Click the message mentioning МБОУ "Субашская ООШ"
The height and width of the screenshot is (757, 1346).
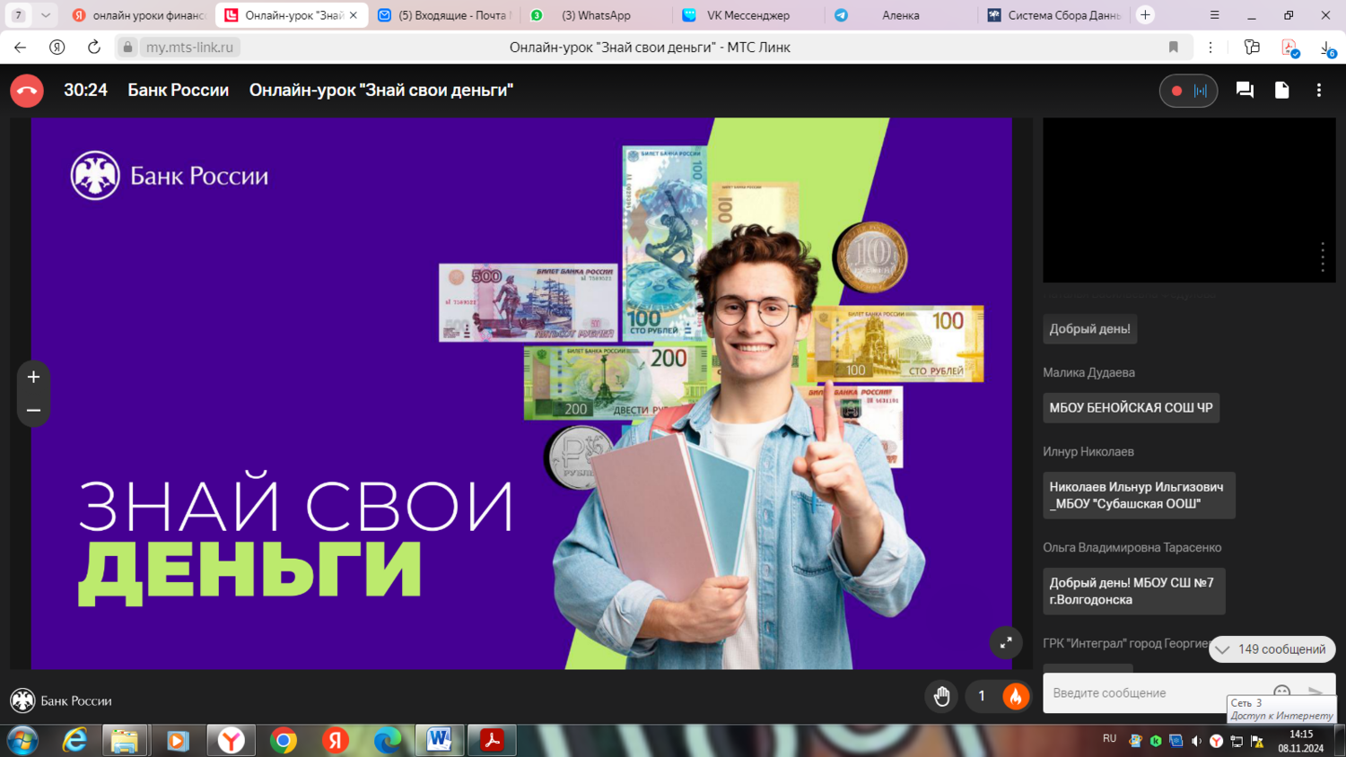pos(1139,495)
